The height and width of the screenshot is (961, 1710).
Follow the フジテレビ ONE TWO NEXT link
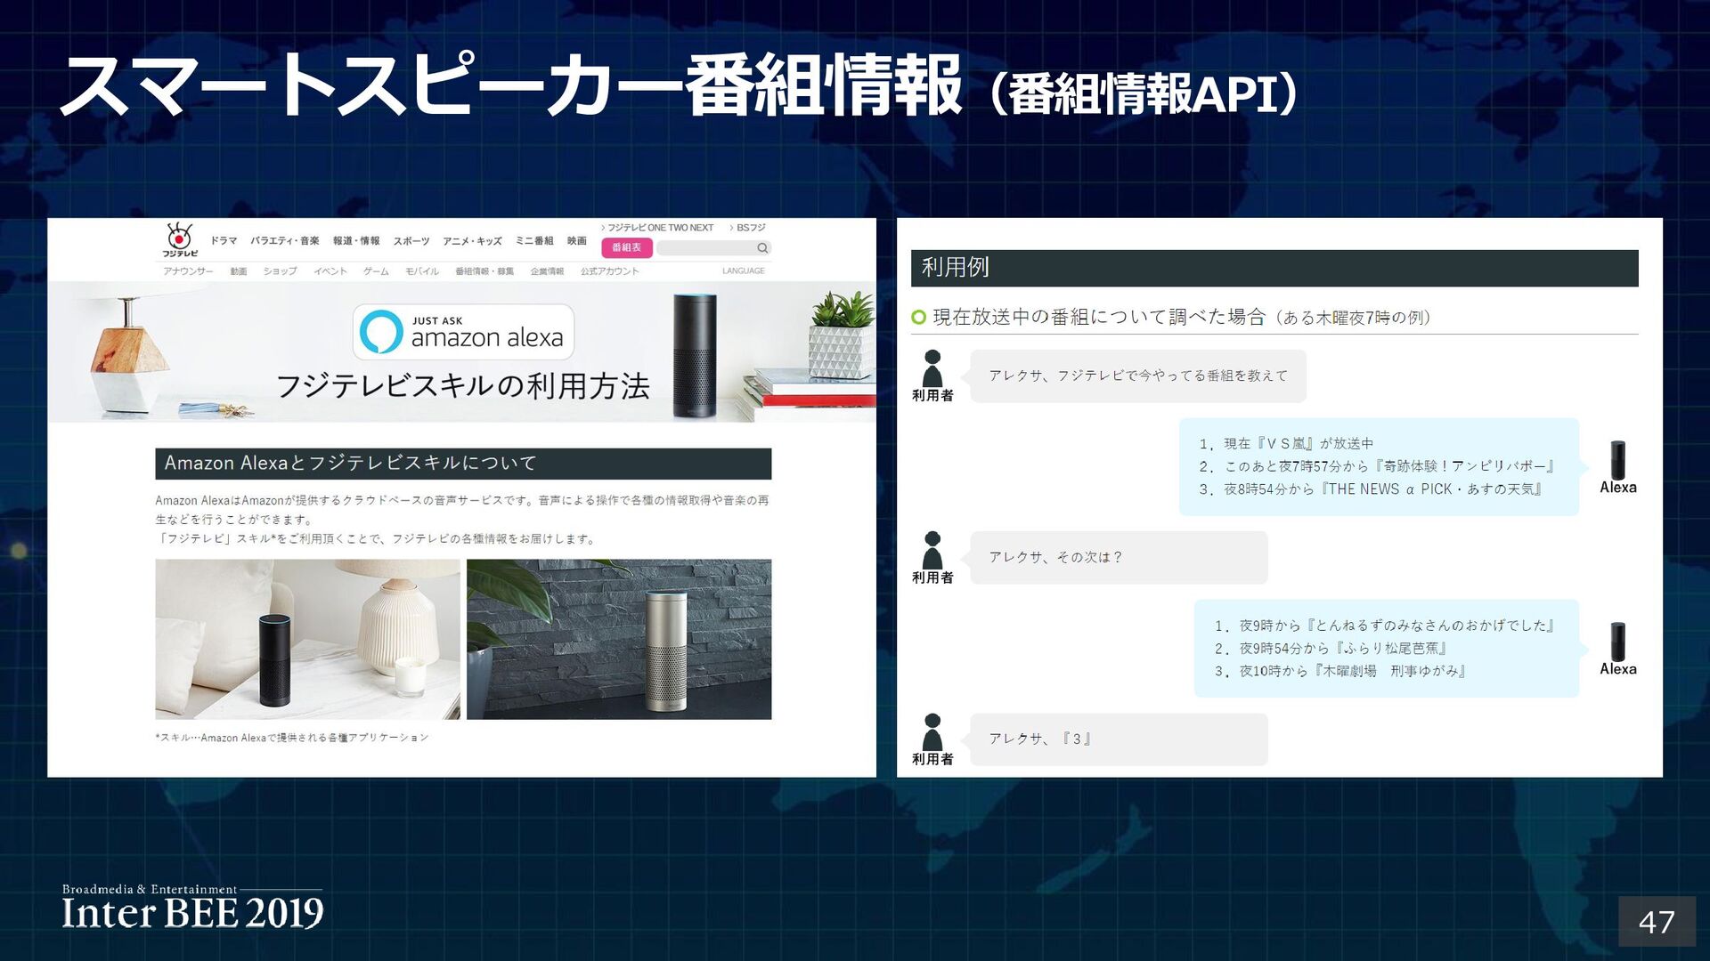coord(659,228)
